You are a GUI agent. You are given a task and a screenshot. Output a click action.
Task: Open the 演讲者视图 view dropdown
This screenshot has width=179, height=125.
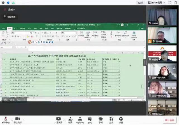coord(156,3)
